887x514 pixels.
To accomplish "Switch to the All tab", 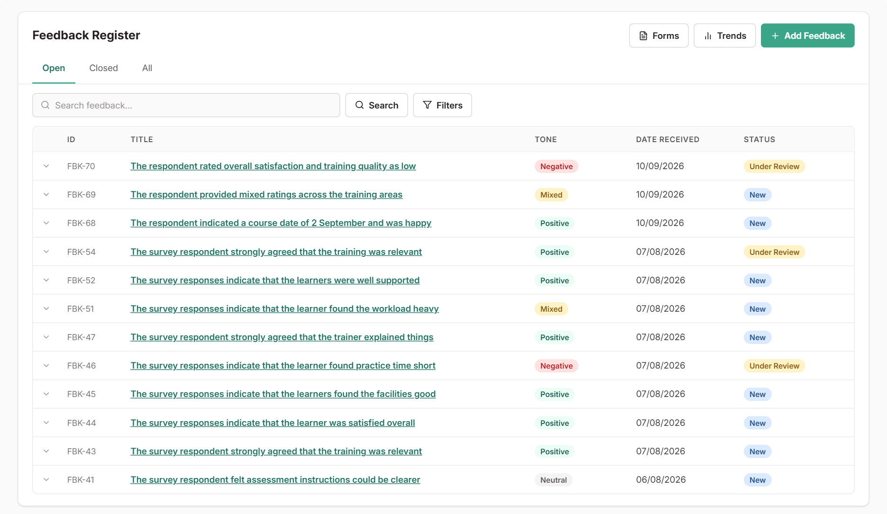I will pos(147,68).
